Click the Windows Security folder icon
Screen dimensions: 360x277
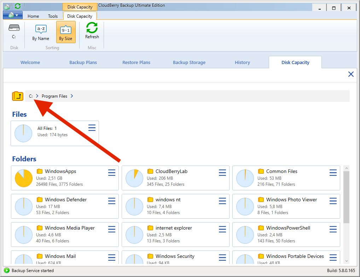[x=150, y=256]
